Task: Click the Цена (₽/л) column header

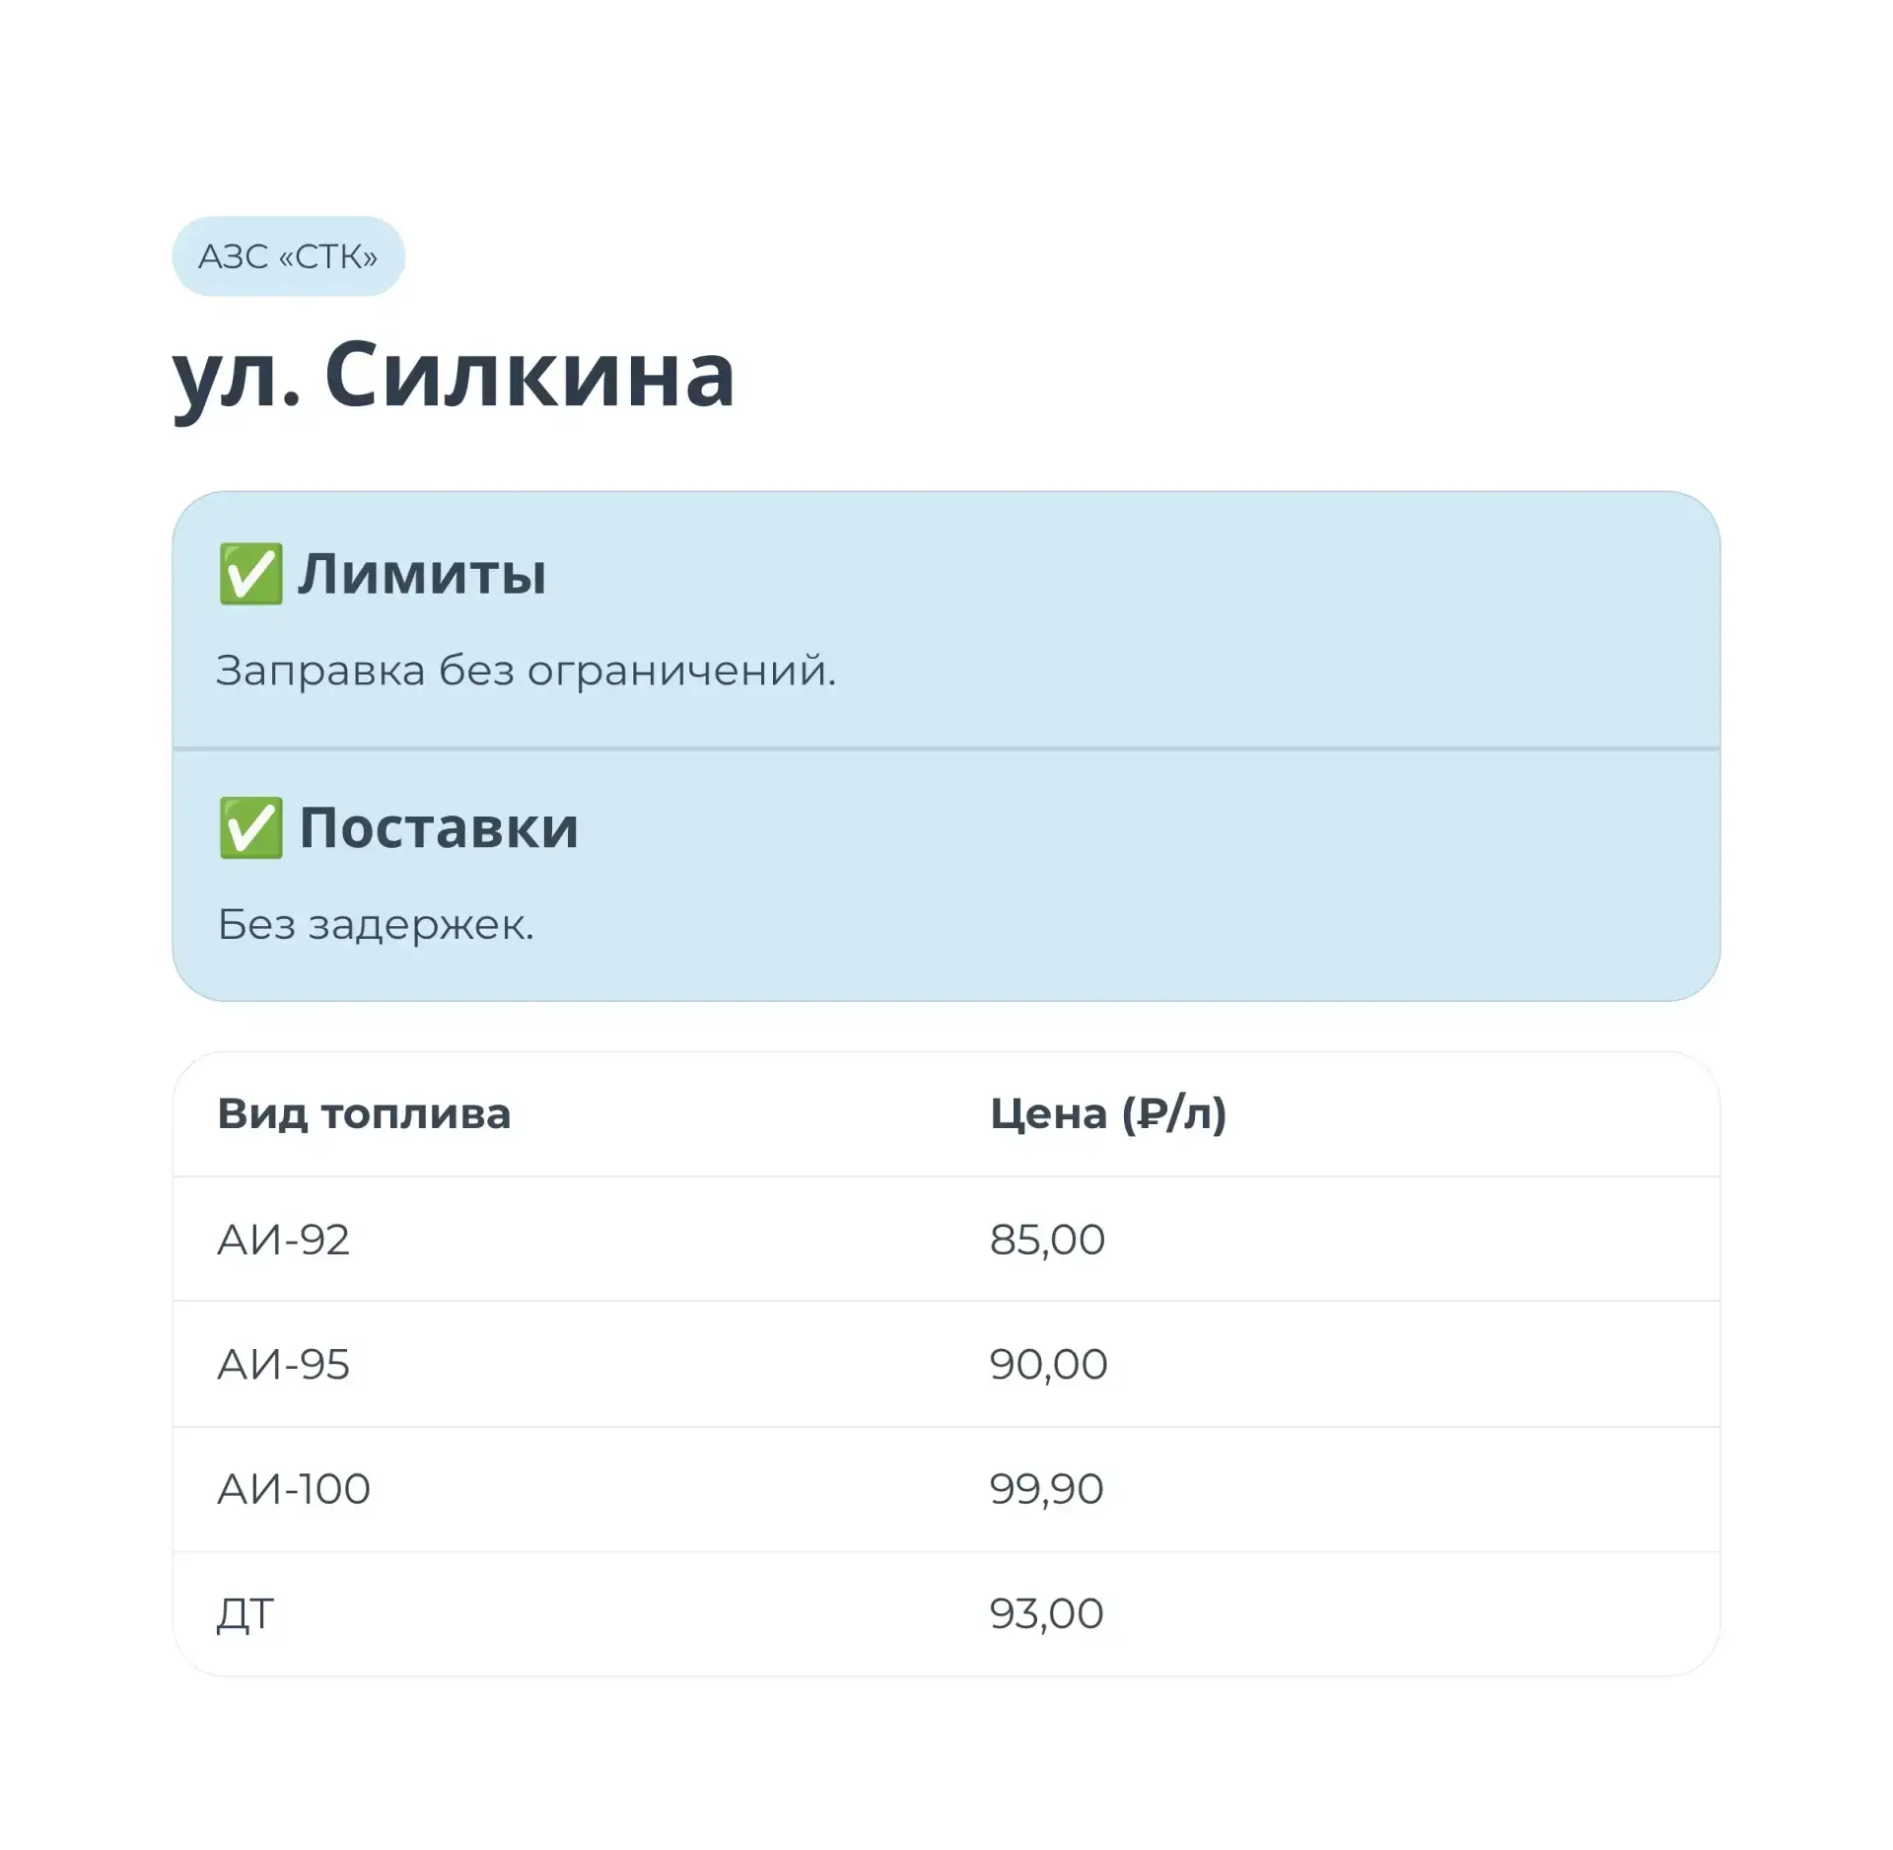Action: pos(1108,1113)
